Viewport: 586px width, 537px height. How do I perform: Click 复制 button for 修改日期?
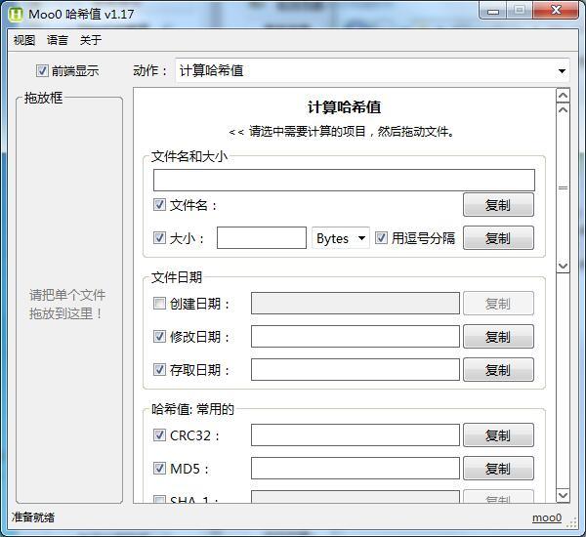pos(498,337)
